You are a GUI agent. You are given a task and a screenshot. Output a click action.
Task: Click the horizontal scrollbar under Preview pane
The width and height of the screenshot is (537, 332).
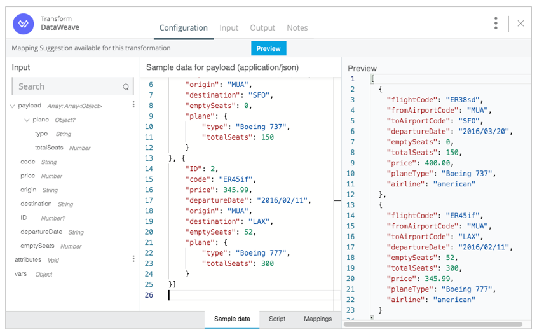pos(433,324)
